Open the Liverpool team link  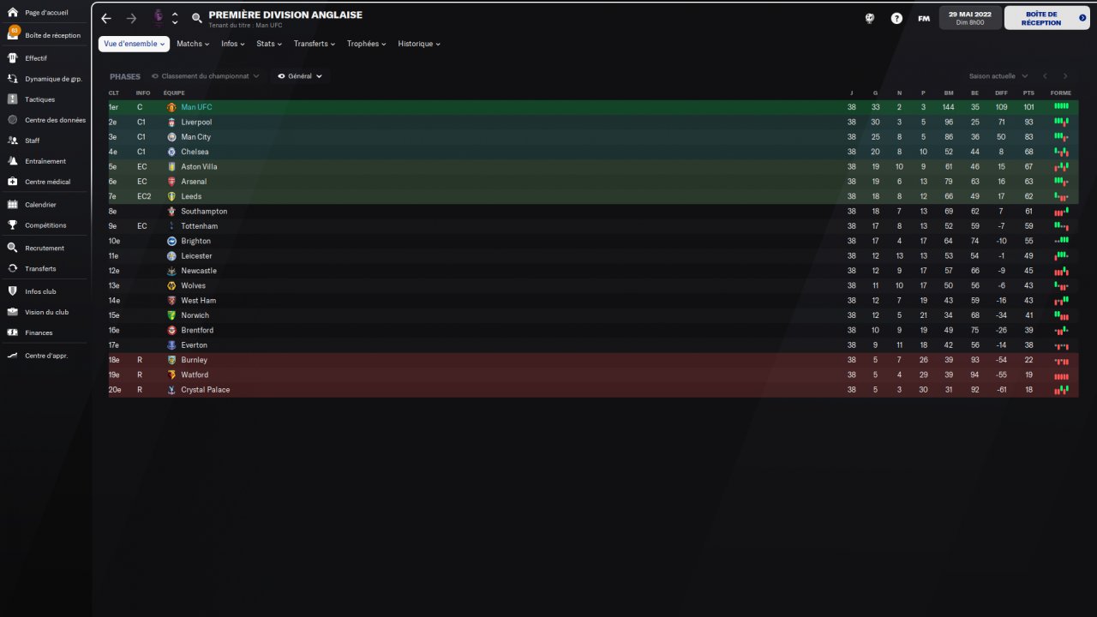[x=196, y=123]
